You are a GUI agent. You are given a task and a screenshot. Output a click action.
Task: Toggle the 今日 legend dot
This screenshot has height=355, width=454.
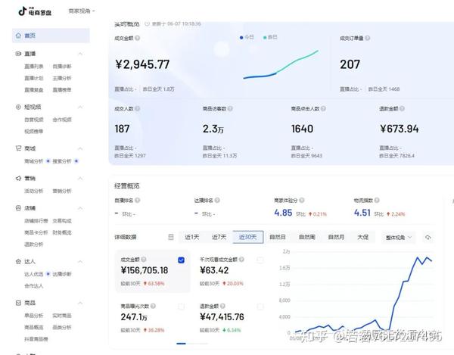241,38
